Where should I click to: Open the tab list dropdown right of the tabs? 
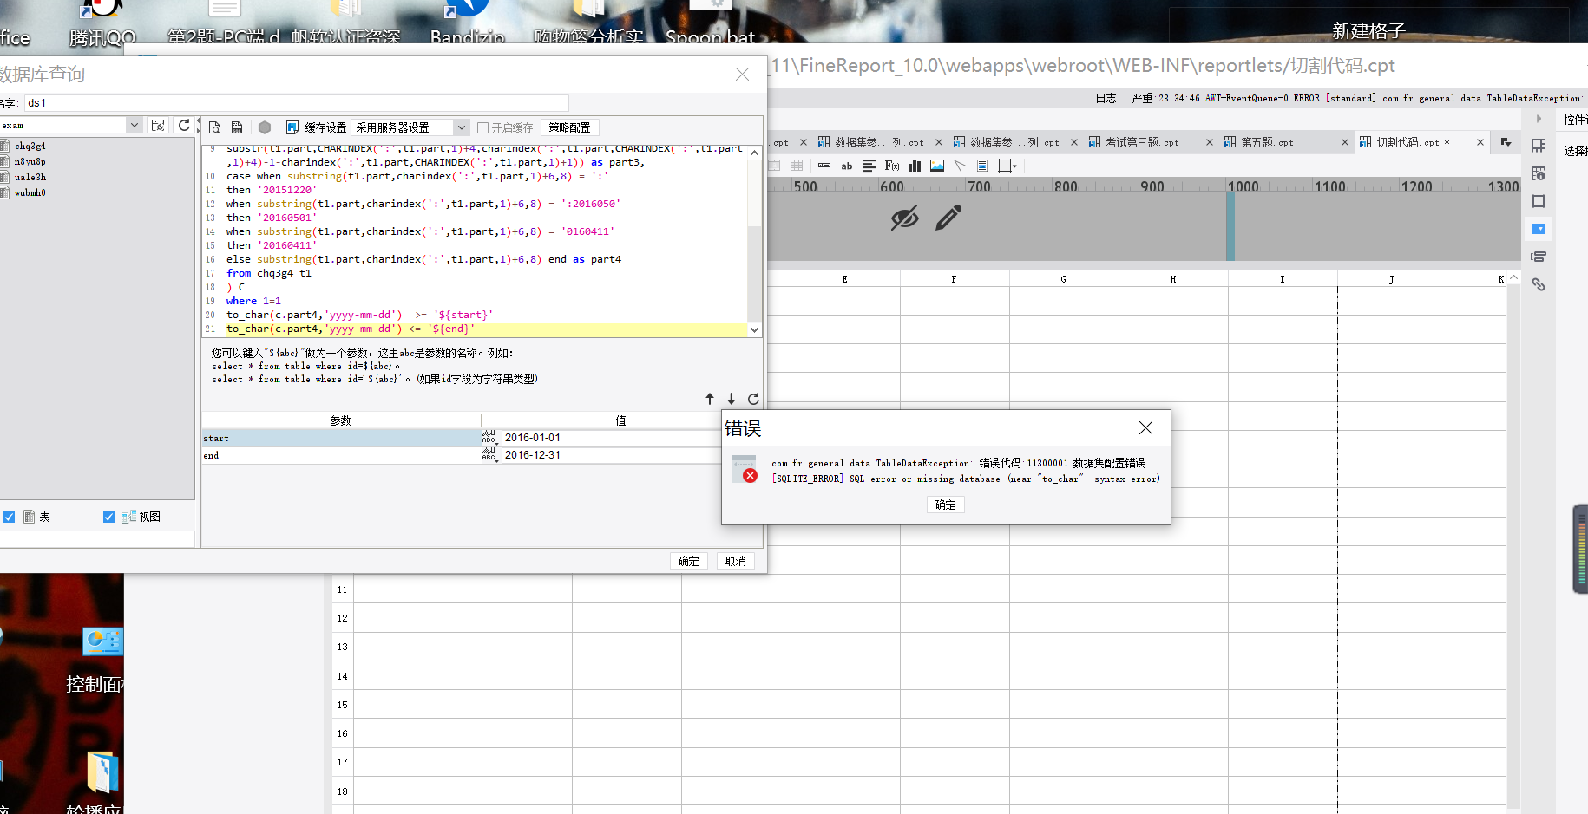click(x=1506, y=142)
